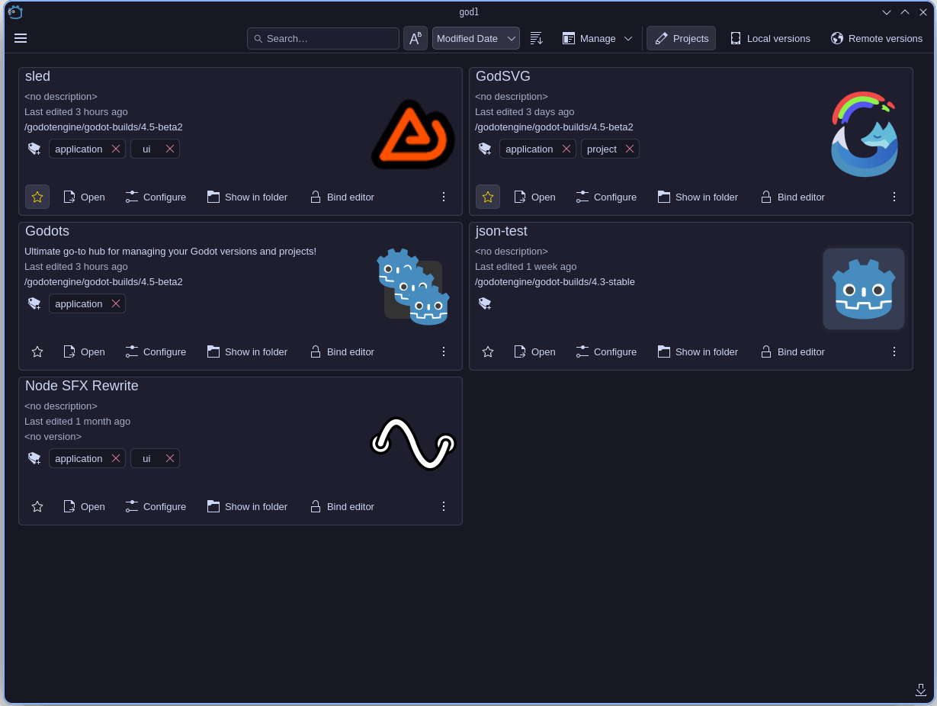The image size is (937, 706).
Task: Show sled project in folder
Action: 248,197
